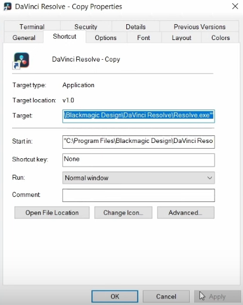Click Open File Location button
Viewport: 243px width, 305px height.
click(52, 213)
